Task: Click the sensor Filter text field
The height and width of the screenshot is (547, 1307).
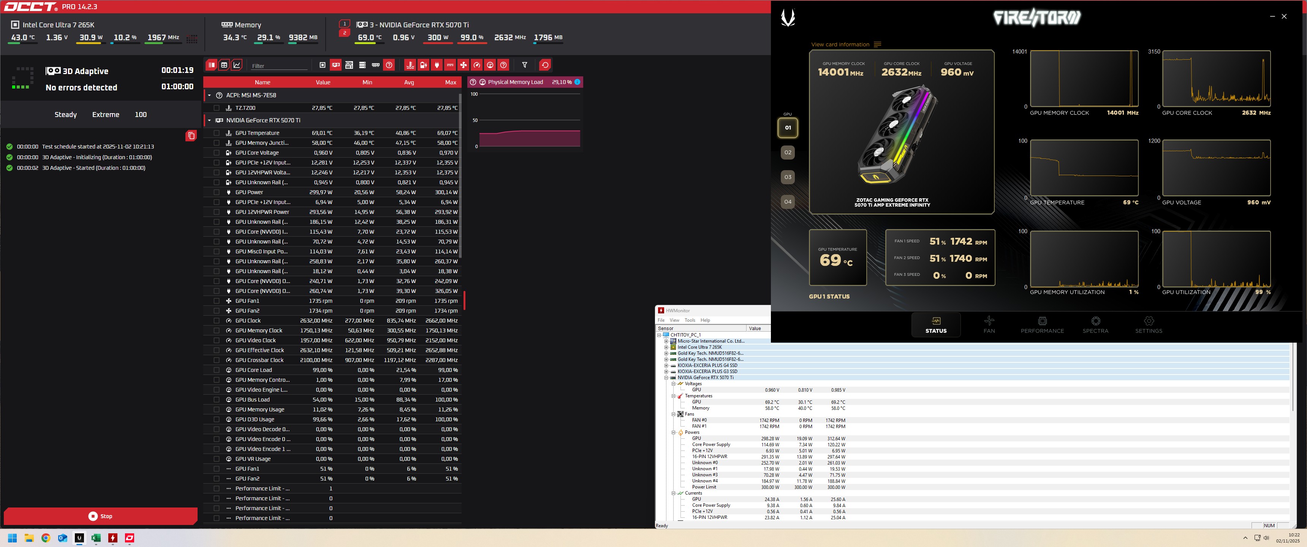Action: [x=279, y=66]
